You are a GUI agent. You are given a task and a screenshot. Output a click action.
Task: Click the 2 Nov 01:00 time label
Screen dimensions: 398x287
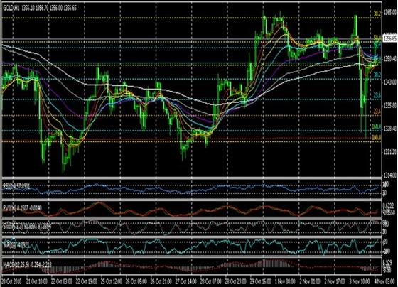(311, 281)
